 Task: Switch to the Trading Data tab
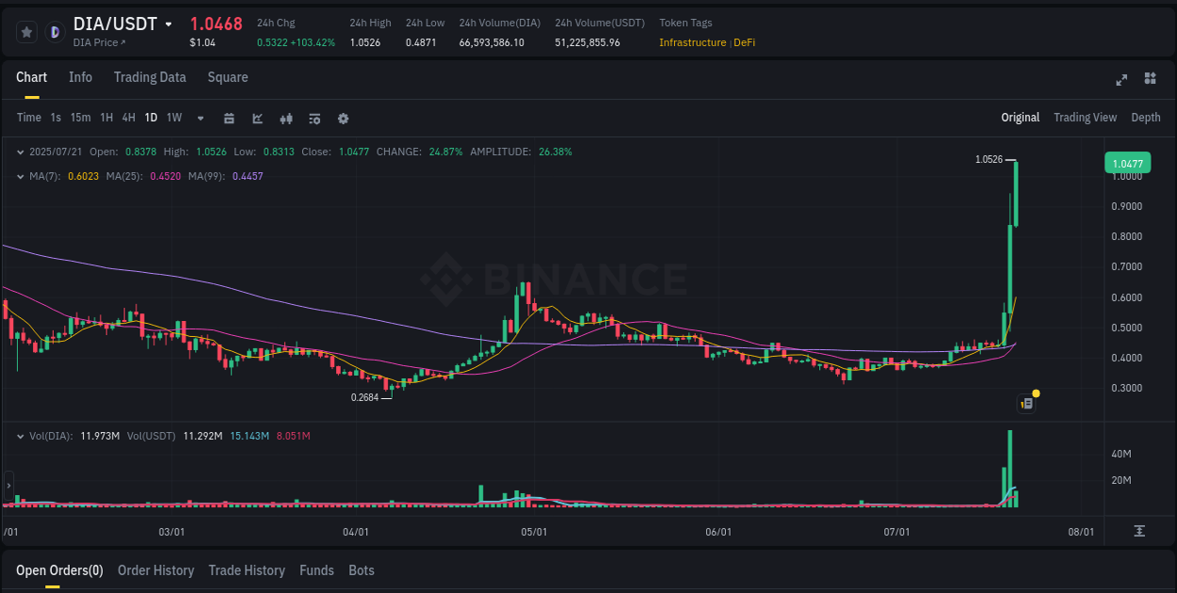click(150, 77)
